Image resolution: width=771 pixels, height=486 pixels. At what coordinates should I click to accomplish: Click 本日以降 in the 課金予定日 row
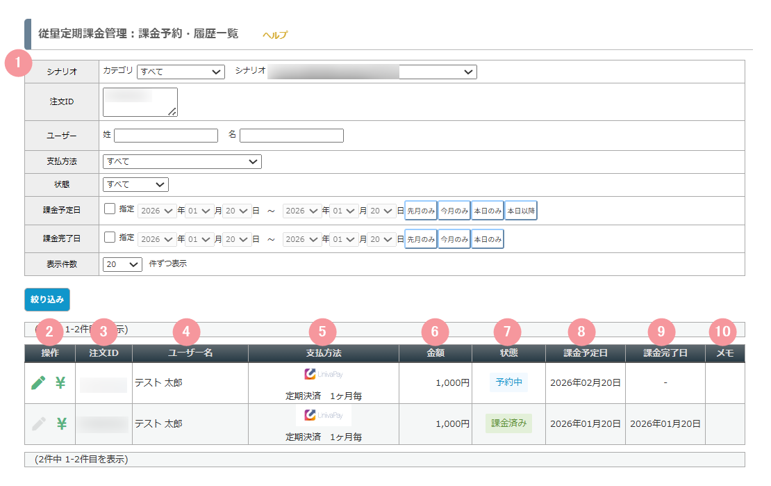(521, 211)
